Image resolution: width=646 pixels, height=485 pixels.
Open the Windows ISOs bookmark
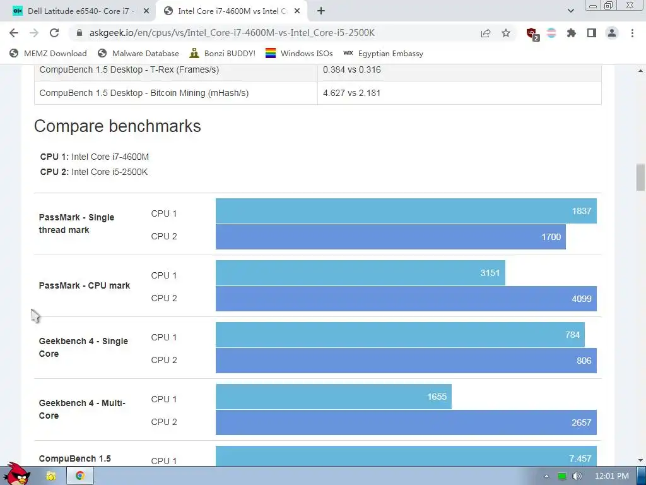[299, 53]
